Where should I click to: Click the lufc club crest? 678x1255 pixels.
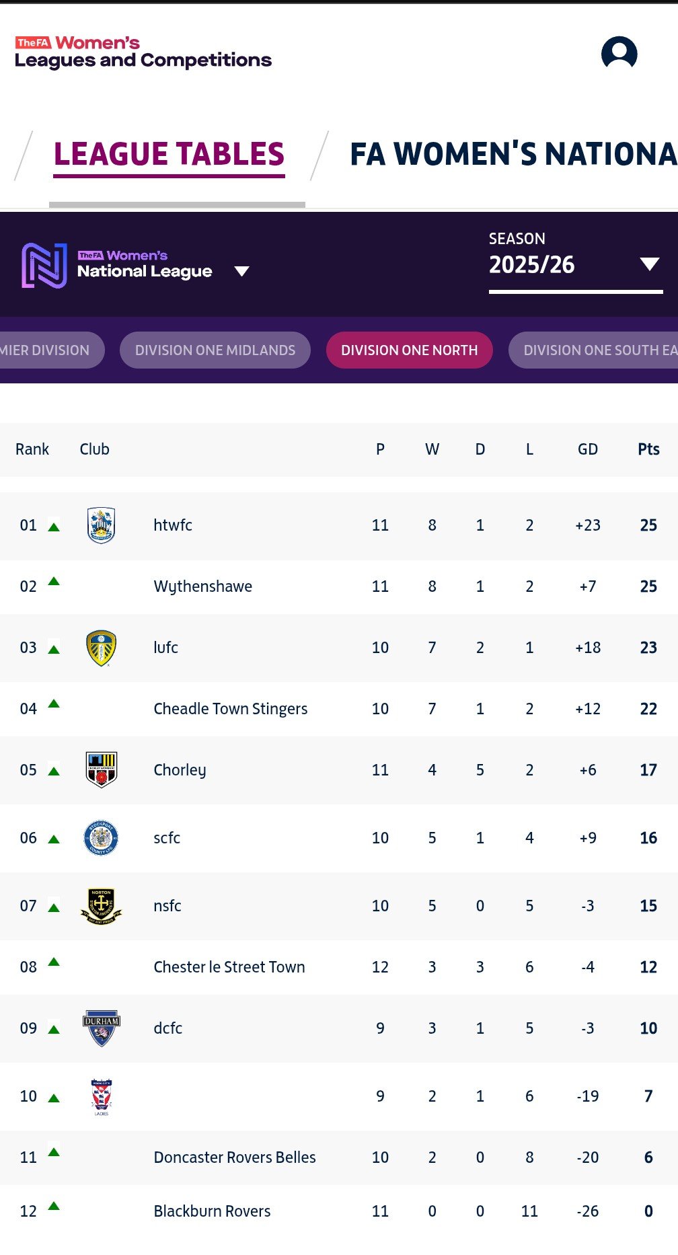point(102,648)
